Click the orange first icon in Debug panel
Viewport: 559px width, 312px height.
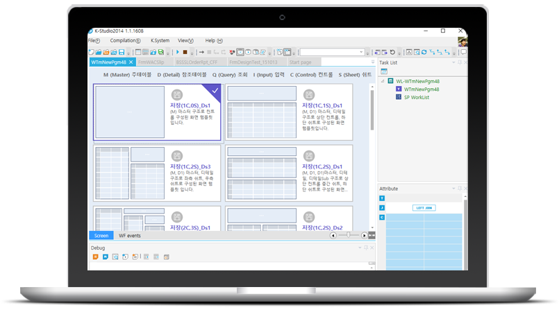pyautogui.click(x=94, y=257)
